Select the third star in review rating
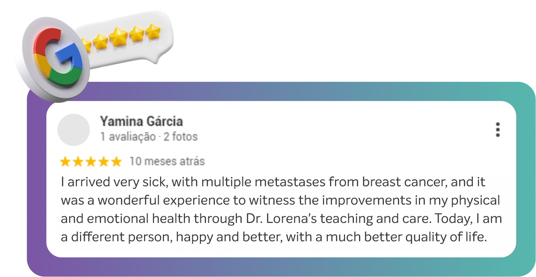Image resolution: width=536 pixels, height=277 pixels. pyautogui.click(x=91, y=161)
